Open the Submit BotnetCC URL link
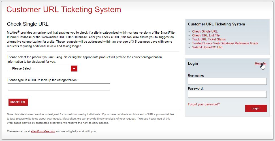 coord(208,47)
